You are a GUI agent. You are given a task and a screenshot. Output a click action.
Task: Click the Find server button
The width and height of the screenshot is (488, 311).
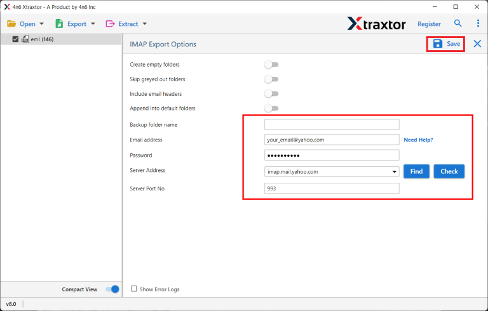[x=416, y=171]
